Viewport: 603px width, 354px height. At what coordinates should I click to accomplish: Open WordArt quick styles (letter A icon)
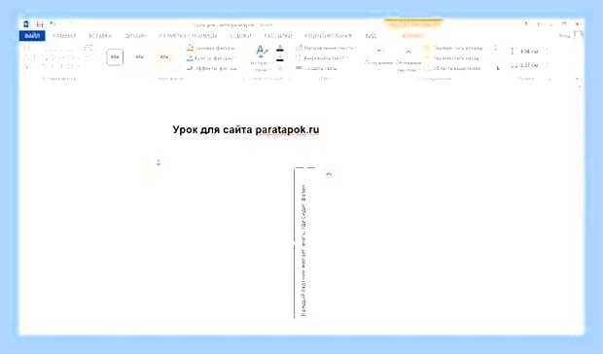261,58
